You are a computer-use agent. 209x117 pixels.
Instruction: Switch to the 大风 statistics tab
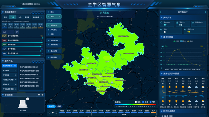[x=20, y=17]
